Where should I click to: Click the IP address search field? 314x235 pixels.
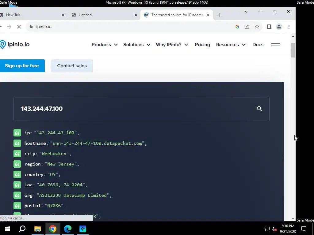pyautogui.click(x=141, y=109)
